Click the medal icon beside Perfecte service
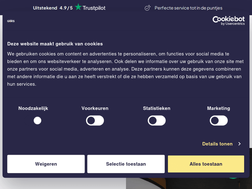 coord(148,8)
